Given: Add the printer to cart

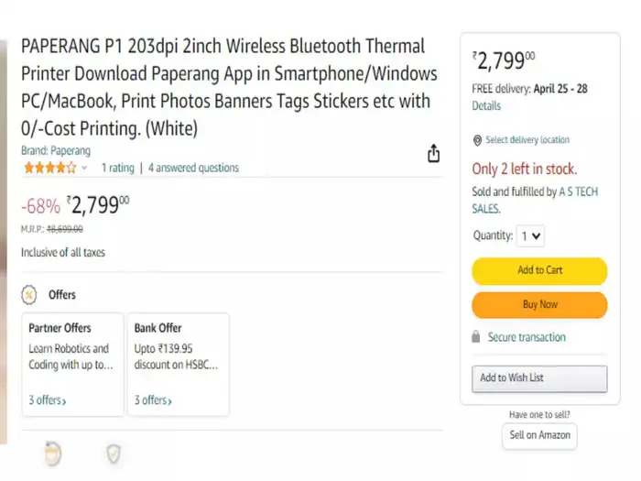Looking at the screenshot, I should (539, 270).
